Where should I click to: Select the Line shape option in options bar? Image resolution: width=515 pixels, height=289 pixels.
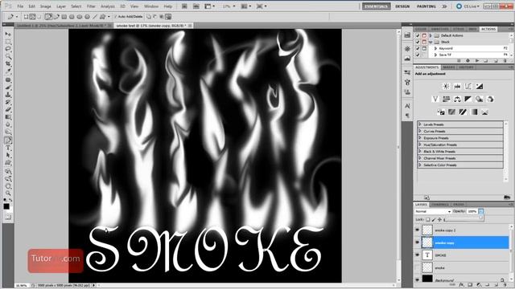tap(95, 16)
